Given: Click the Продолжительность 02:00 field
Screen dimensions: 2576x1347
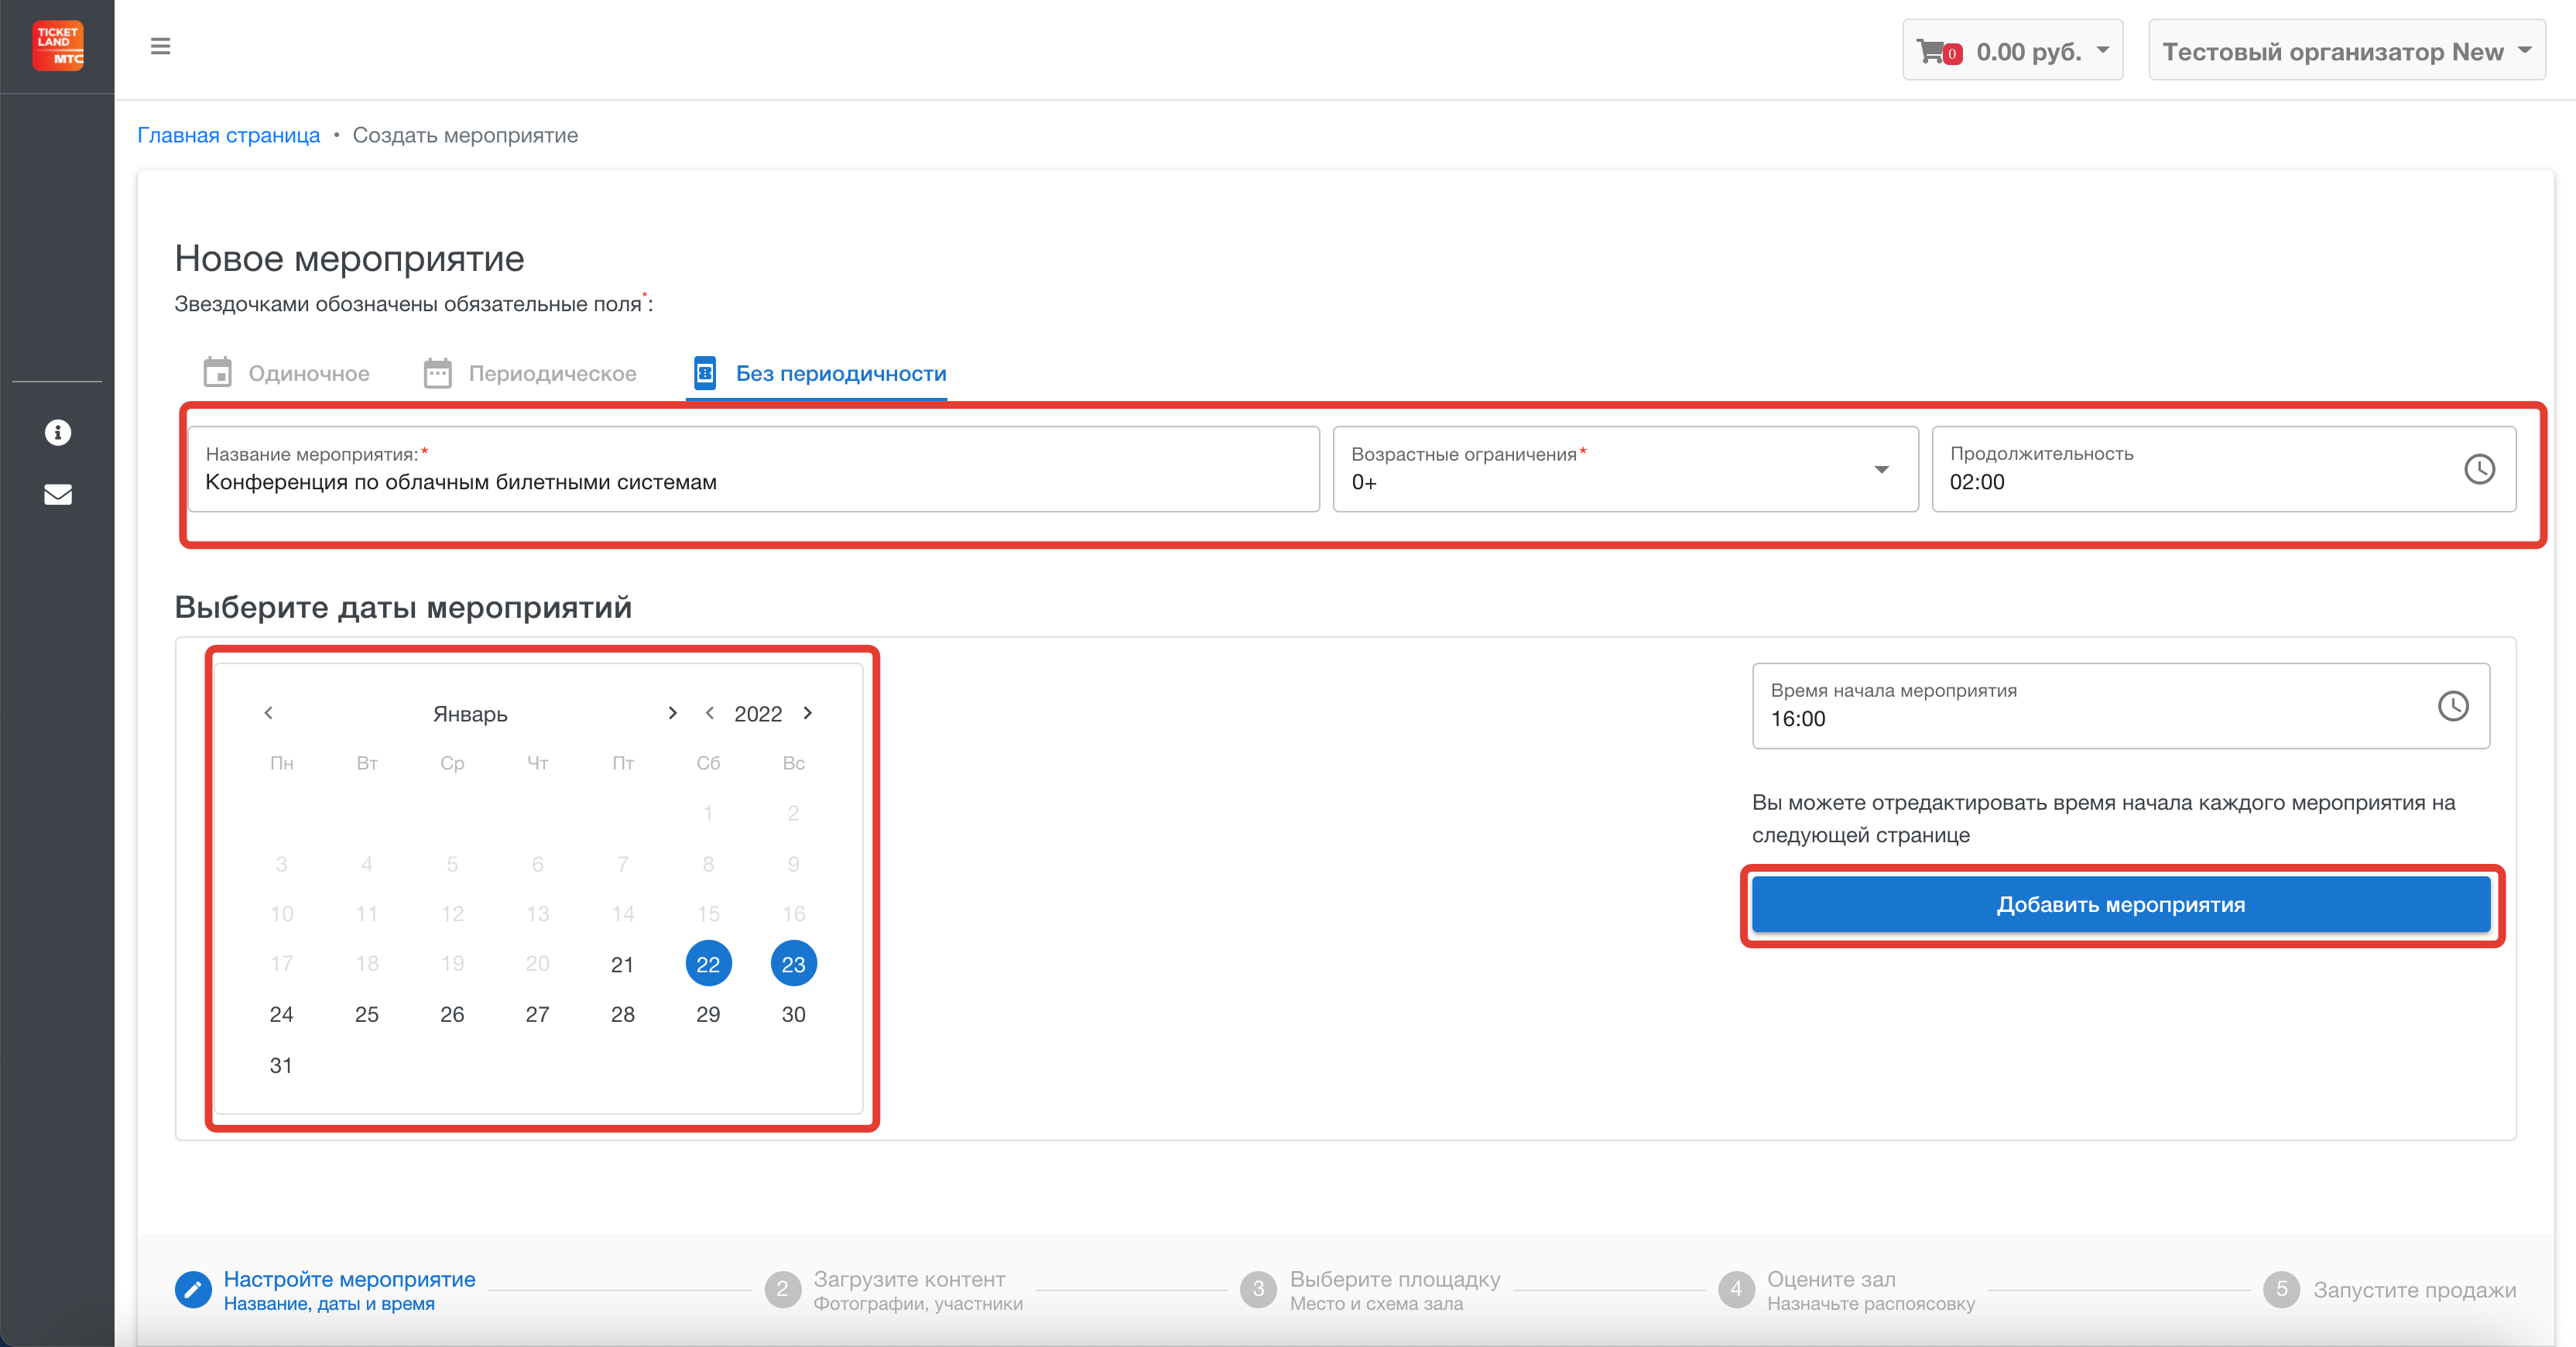Looking at the screenshot, I should (2224, 469).
